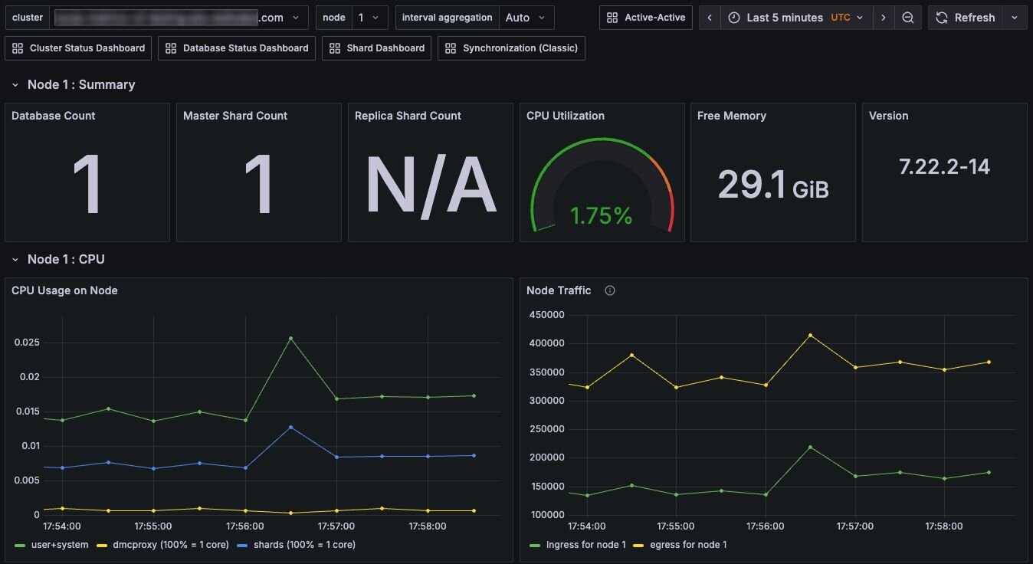Click the clock icon in the time picker

(x=734, y=17)
